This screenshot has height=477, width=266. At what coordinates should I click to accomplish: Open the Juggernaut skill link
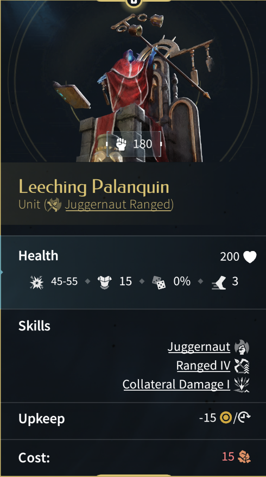tap(199, 347)
